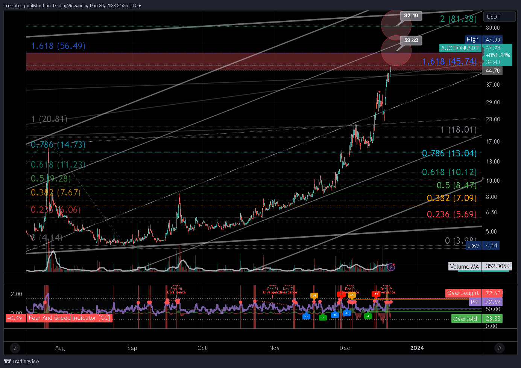
Task: Click the 0 (4.14) Fibonacci label
Action: pos(47,238)
